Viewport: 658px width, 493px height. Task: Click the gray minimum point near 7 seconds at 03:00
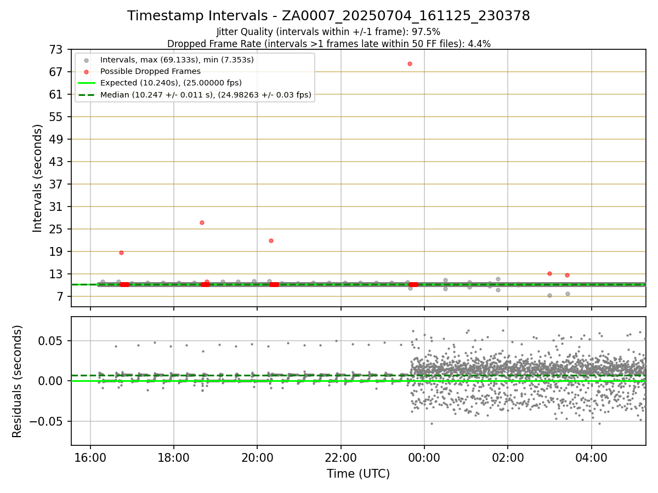[x=549, y=295]
